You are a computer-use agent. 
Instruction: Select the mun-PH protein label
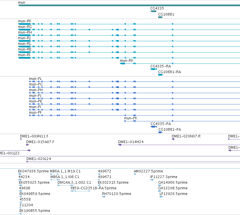36,90
